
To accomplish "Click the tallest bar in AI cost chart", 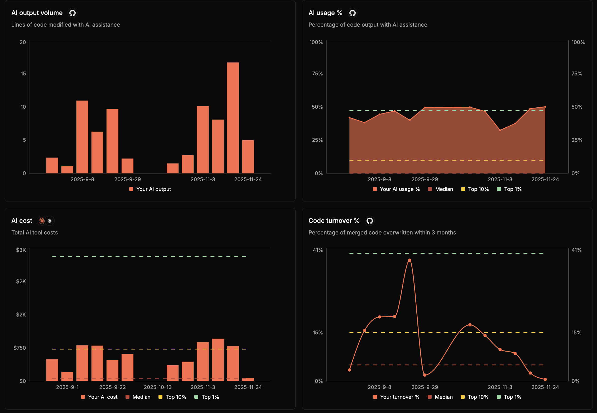I will pos(218,359).
